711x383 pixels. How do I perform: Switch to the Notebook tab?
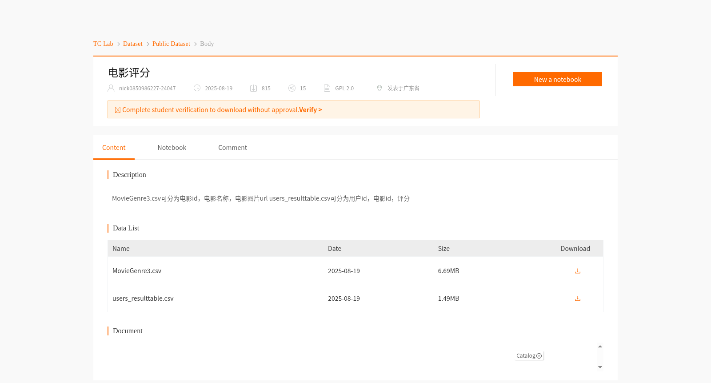[172, 148]
